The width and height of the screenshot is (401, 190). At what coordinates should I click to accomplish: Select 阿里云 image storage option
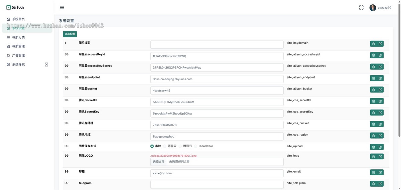pyautogui.click(x=165, y=146)
